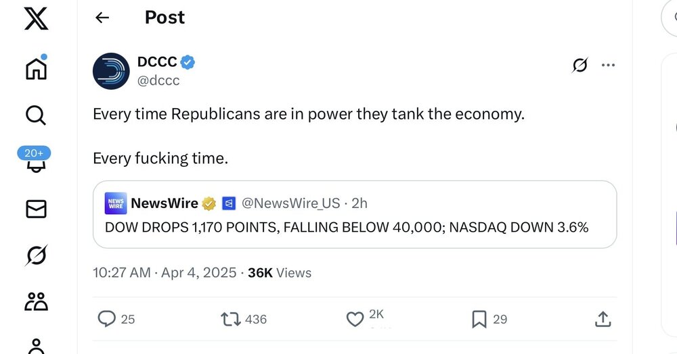
Task: Open Messages envelope icon
Action: [36, 209]
